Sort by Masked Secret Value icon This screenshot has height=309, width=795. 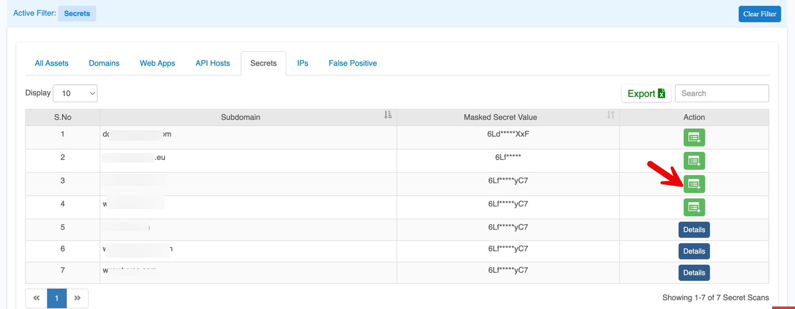click(610, 115)
